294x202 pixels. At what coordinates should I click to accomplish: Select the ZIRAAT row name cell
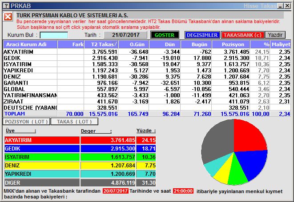[x=30, y=101]
